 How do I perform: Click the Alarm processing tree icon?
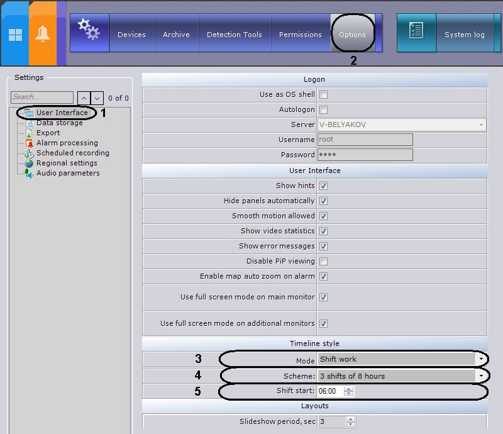click(x=29, y=143)
